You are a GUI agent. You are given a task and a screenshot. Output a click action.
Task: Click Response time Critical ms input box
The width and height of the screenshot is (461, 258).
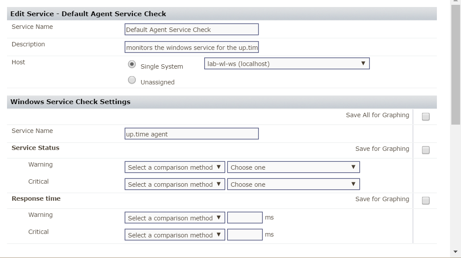245,235
